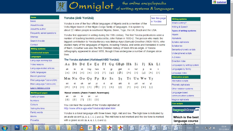Open Other notation systems link
233x131 pixels.
tap(182, 89)
